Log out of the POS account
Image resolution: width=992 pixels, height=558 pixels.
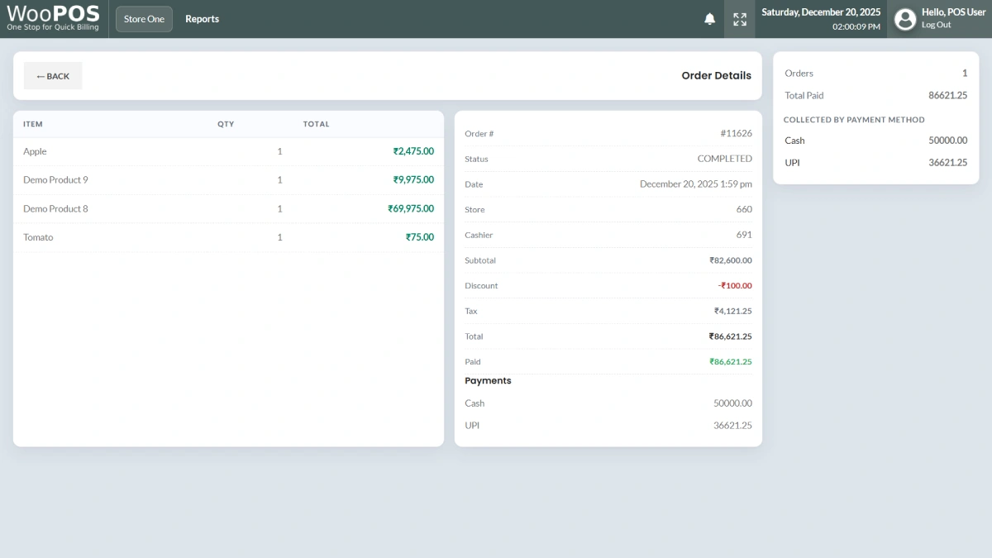[x=936, y=25]
